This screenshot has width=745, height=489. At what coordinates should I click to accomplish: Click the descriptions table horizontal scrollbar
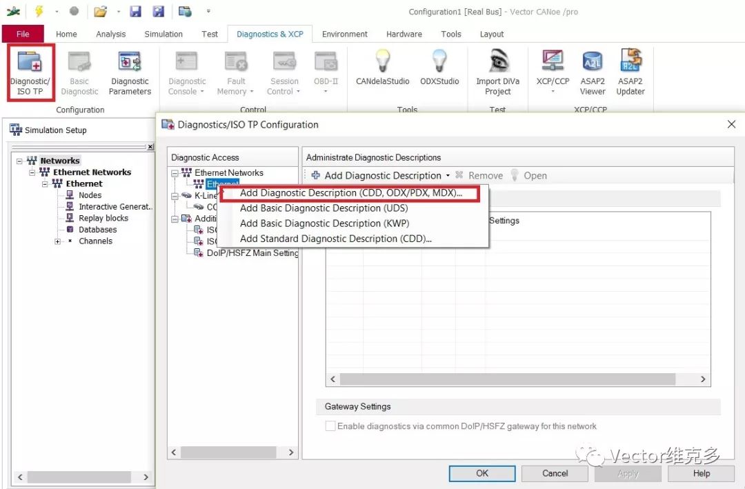coord(508,379)
